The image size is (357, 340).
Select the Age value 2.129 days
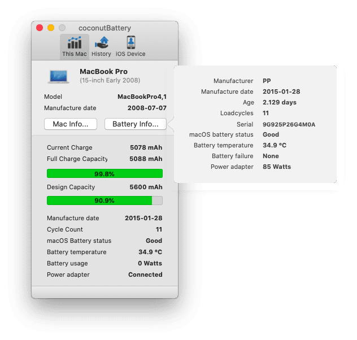[280, 102]
